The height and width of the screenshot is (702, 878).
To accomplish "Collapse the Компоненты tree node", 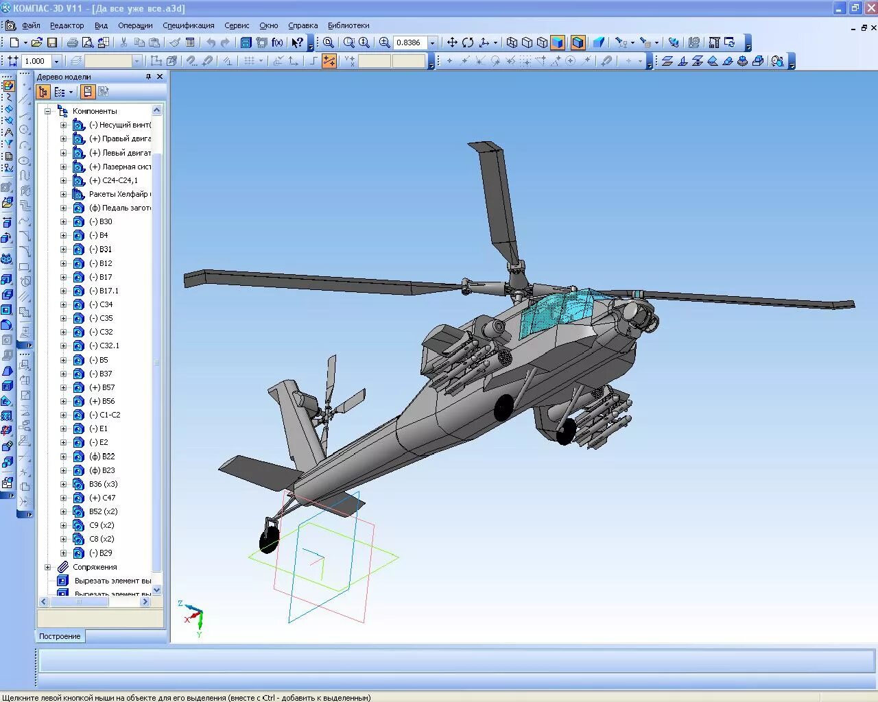I will pyautogui.click(x=48, y=111).
